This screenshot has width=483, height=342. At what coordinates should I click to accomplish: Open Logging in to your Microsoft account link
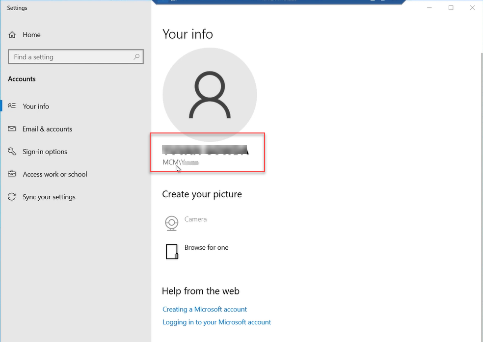pos(216,322)
